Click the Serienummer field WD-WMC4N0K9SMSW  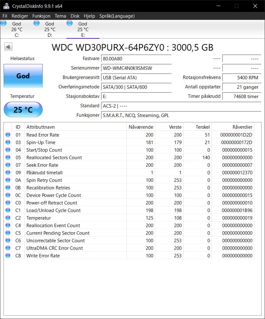pos(136,68)
